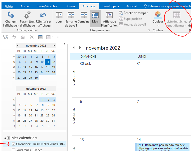Image resolution: width=192 pixels, height=151 pixels.
Task: Click the Undo quick-access arrow
Action: [x=14, y=37]
